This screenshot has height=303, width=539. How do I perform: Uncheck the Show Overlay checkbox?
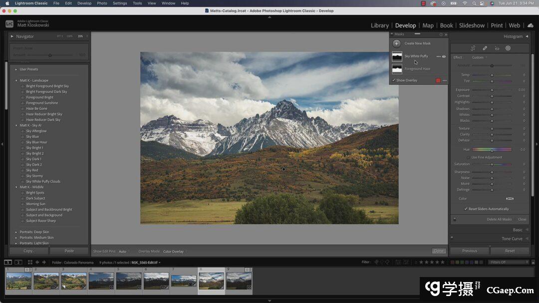pyautogui.click(x=394, y=80)
